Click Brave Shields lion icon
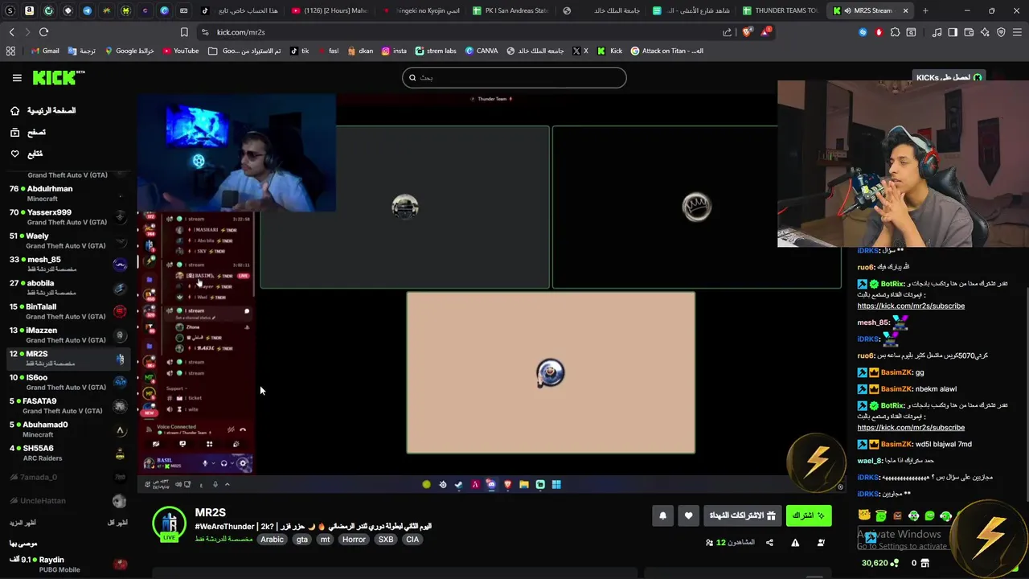The image size is (1029, 579). [x=747, y=32]
